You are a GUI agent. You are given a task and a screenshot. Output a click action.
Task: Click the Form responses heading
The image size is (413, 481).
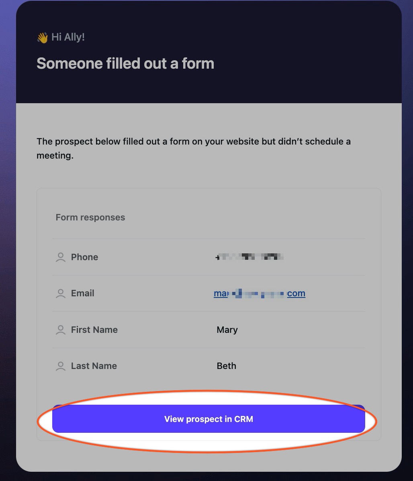(x=90, y=218)
